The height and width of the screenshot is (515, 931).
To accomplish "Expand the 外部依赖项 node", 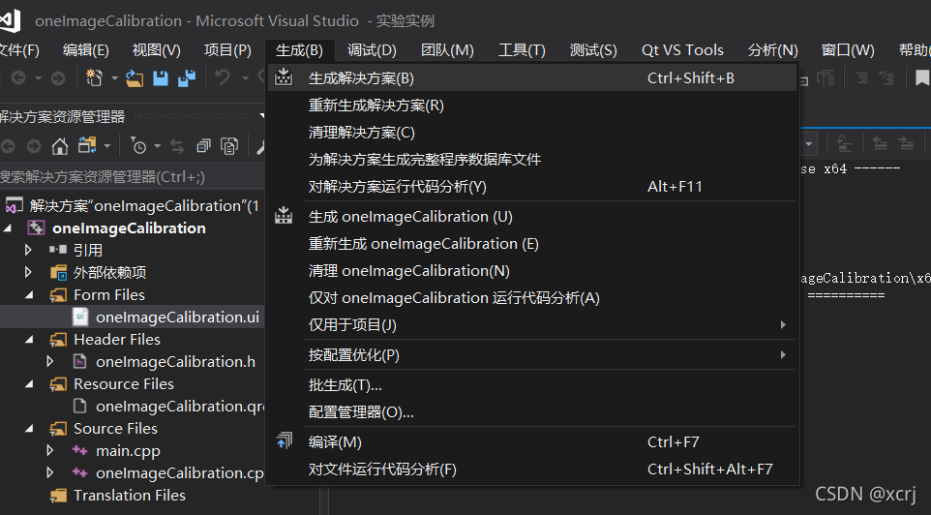I will pos(28,272).
